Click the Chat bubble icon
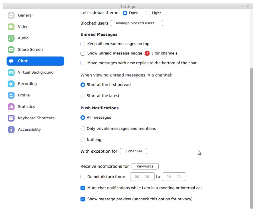 click(11, 61)
